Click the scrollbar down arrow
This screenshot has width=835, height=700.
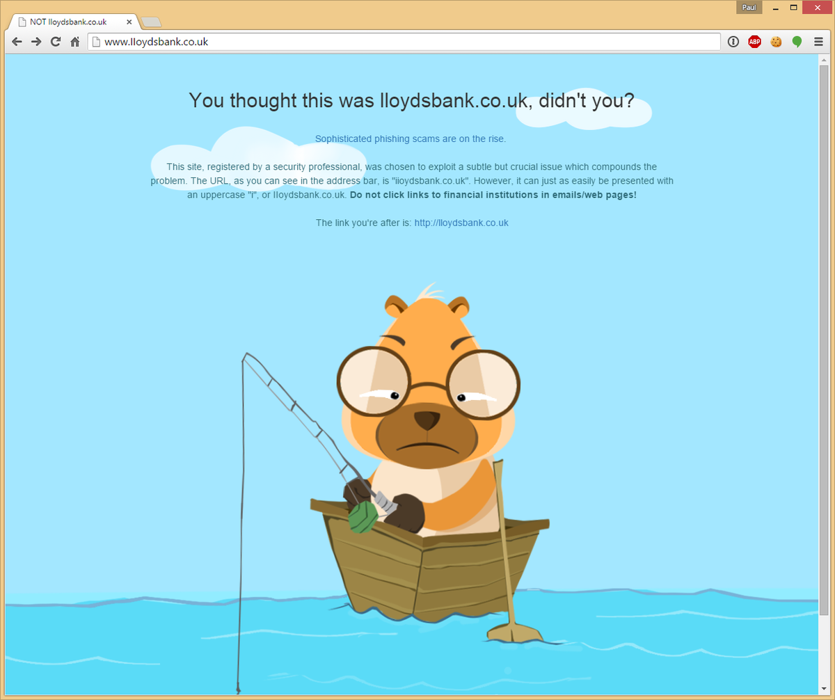(824, 688)
